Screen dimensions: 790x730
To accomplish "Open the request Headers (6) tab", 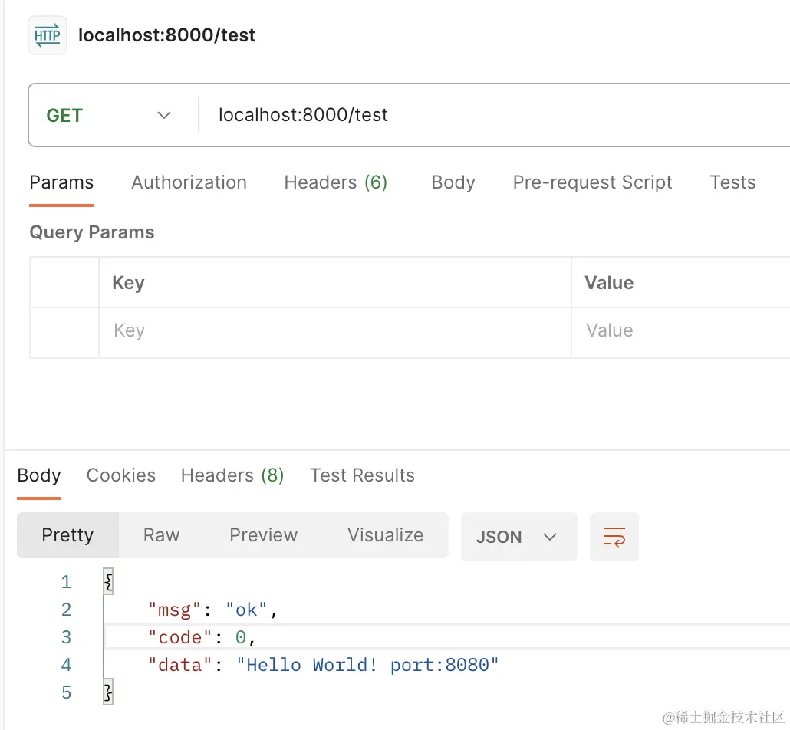I will (x=335, y=182).
